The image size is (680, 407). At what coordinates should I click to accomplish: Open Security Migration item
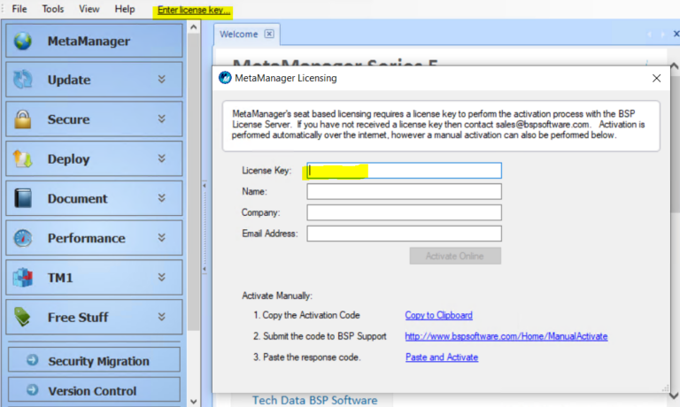94,360
